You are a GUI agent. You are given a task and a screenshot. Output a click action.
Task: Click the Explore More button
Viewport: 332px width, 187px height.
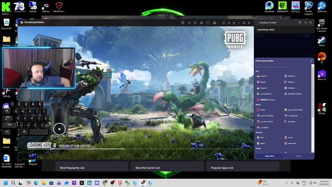(269, 156)
